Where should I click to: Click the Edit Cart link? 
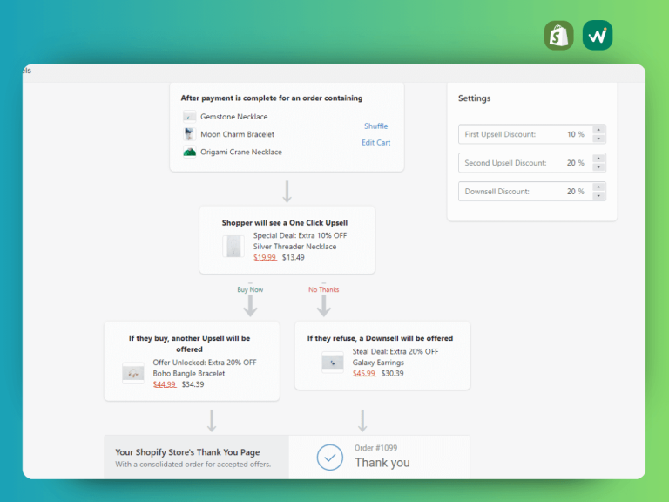coord(376,143)
